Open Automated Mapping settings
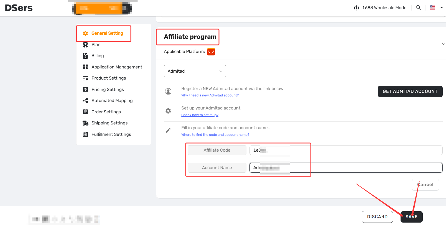Viewport: 446px width, 227px height. [x=112, y=101]
